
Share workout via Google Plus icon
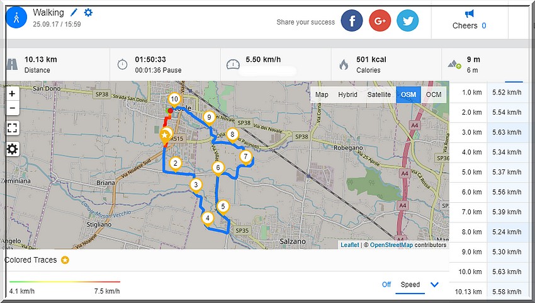pos(380,21)
